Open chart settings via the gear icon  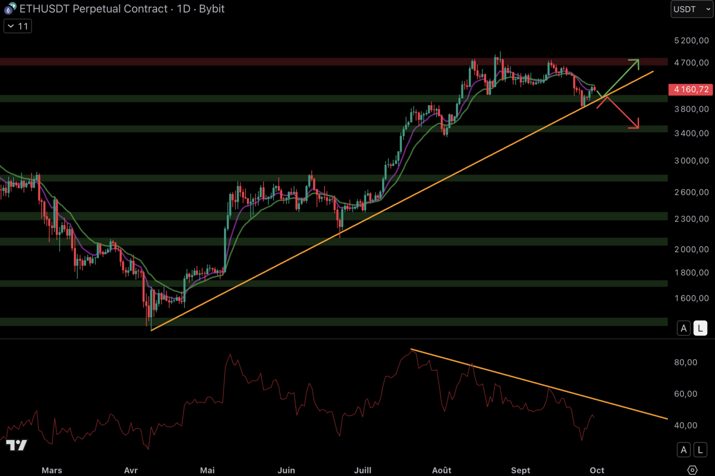[692, 470]
